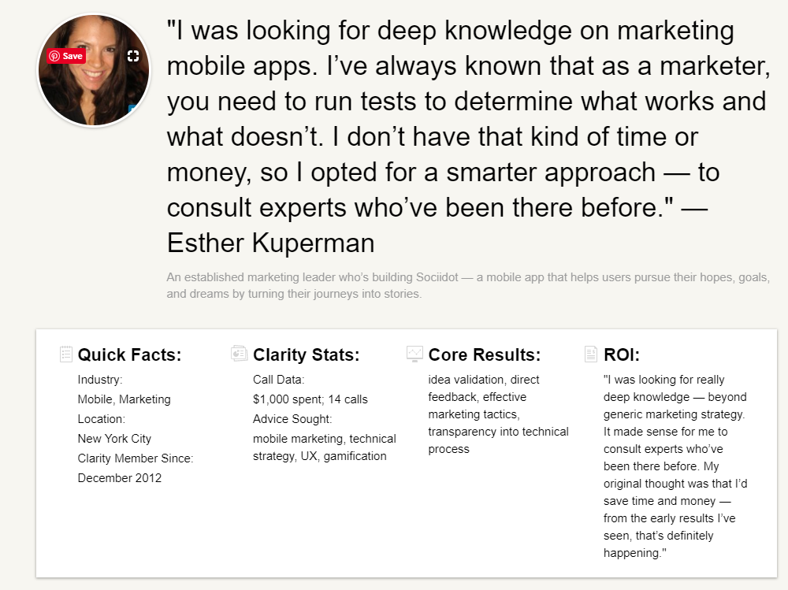
Task: Click the visual search icon on profile photo
Action: coord(132,56)
